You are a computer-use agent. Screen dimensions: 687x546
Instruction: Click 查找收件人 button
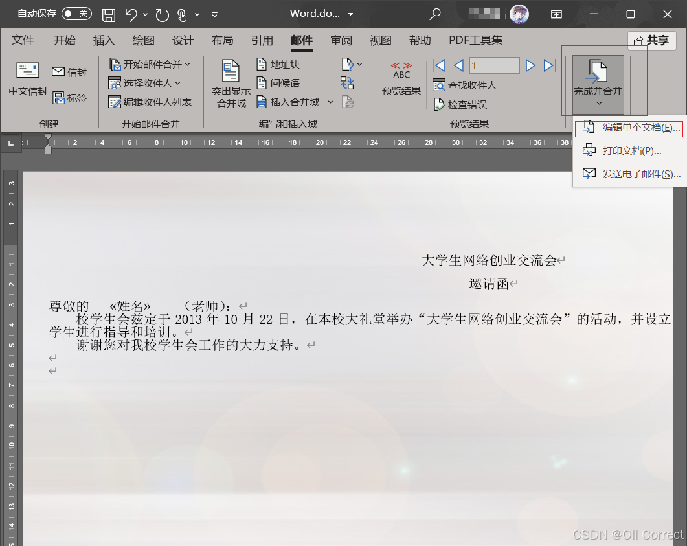pyautogui.click(x=464, y=85)
